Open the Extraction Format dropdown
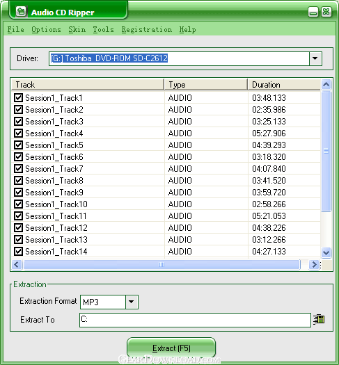 [132, 302]
